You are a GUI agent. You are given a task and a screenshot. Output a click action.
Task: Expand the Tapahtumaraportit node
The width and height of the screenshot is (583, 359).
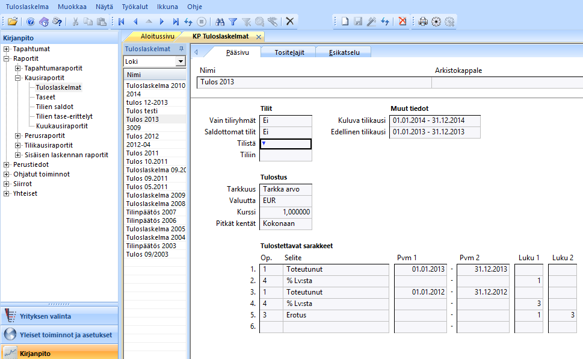[18, 68]
